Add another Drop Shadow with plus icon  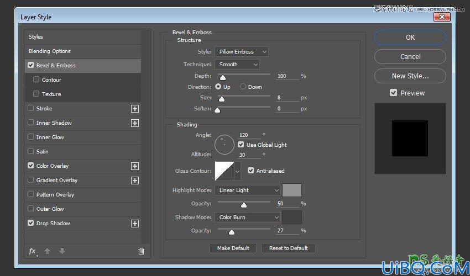pyautogui.click(x=135, y=224)
